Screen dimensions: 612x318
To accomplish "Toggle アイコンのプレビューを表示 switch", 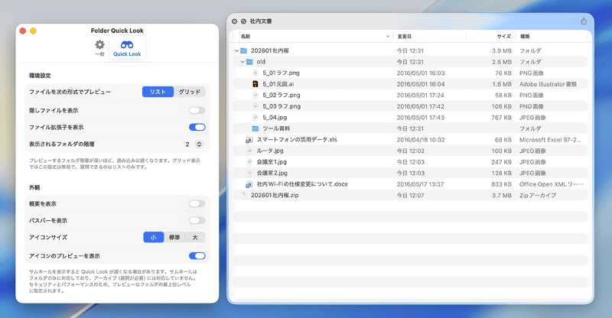I will point(197,256).
